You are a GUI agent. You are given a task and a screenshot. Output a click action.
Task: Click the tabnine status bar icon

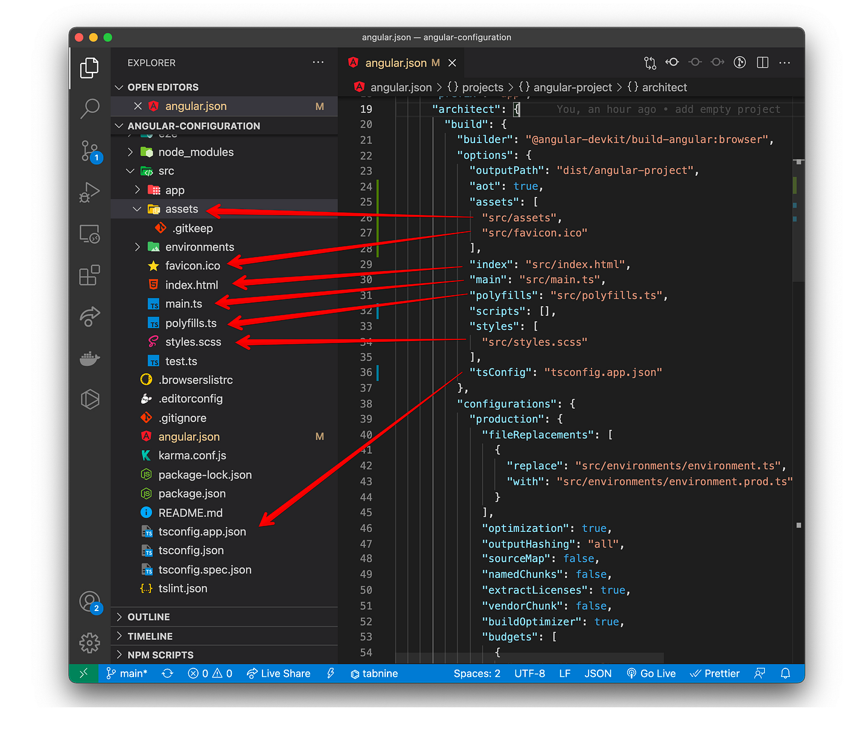[x=374, y=673]
